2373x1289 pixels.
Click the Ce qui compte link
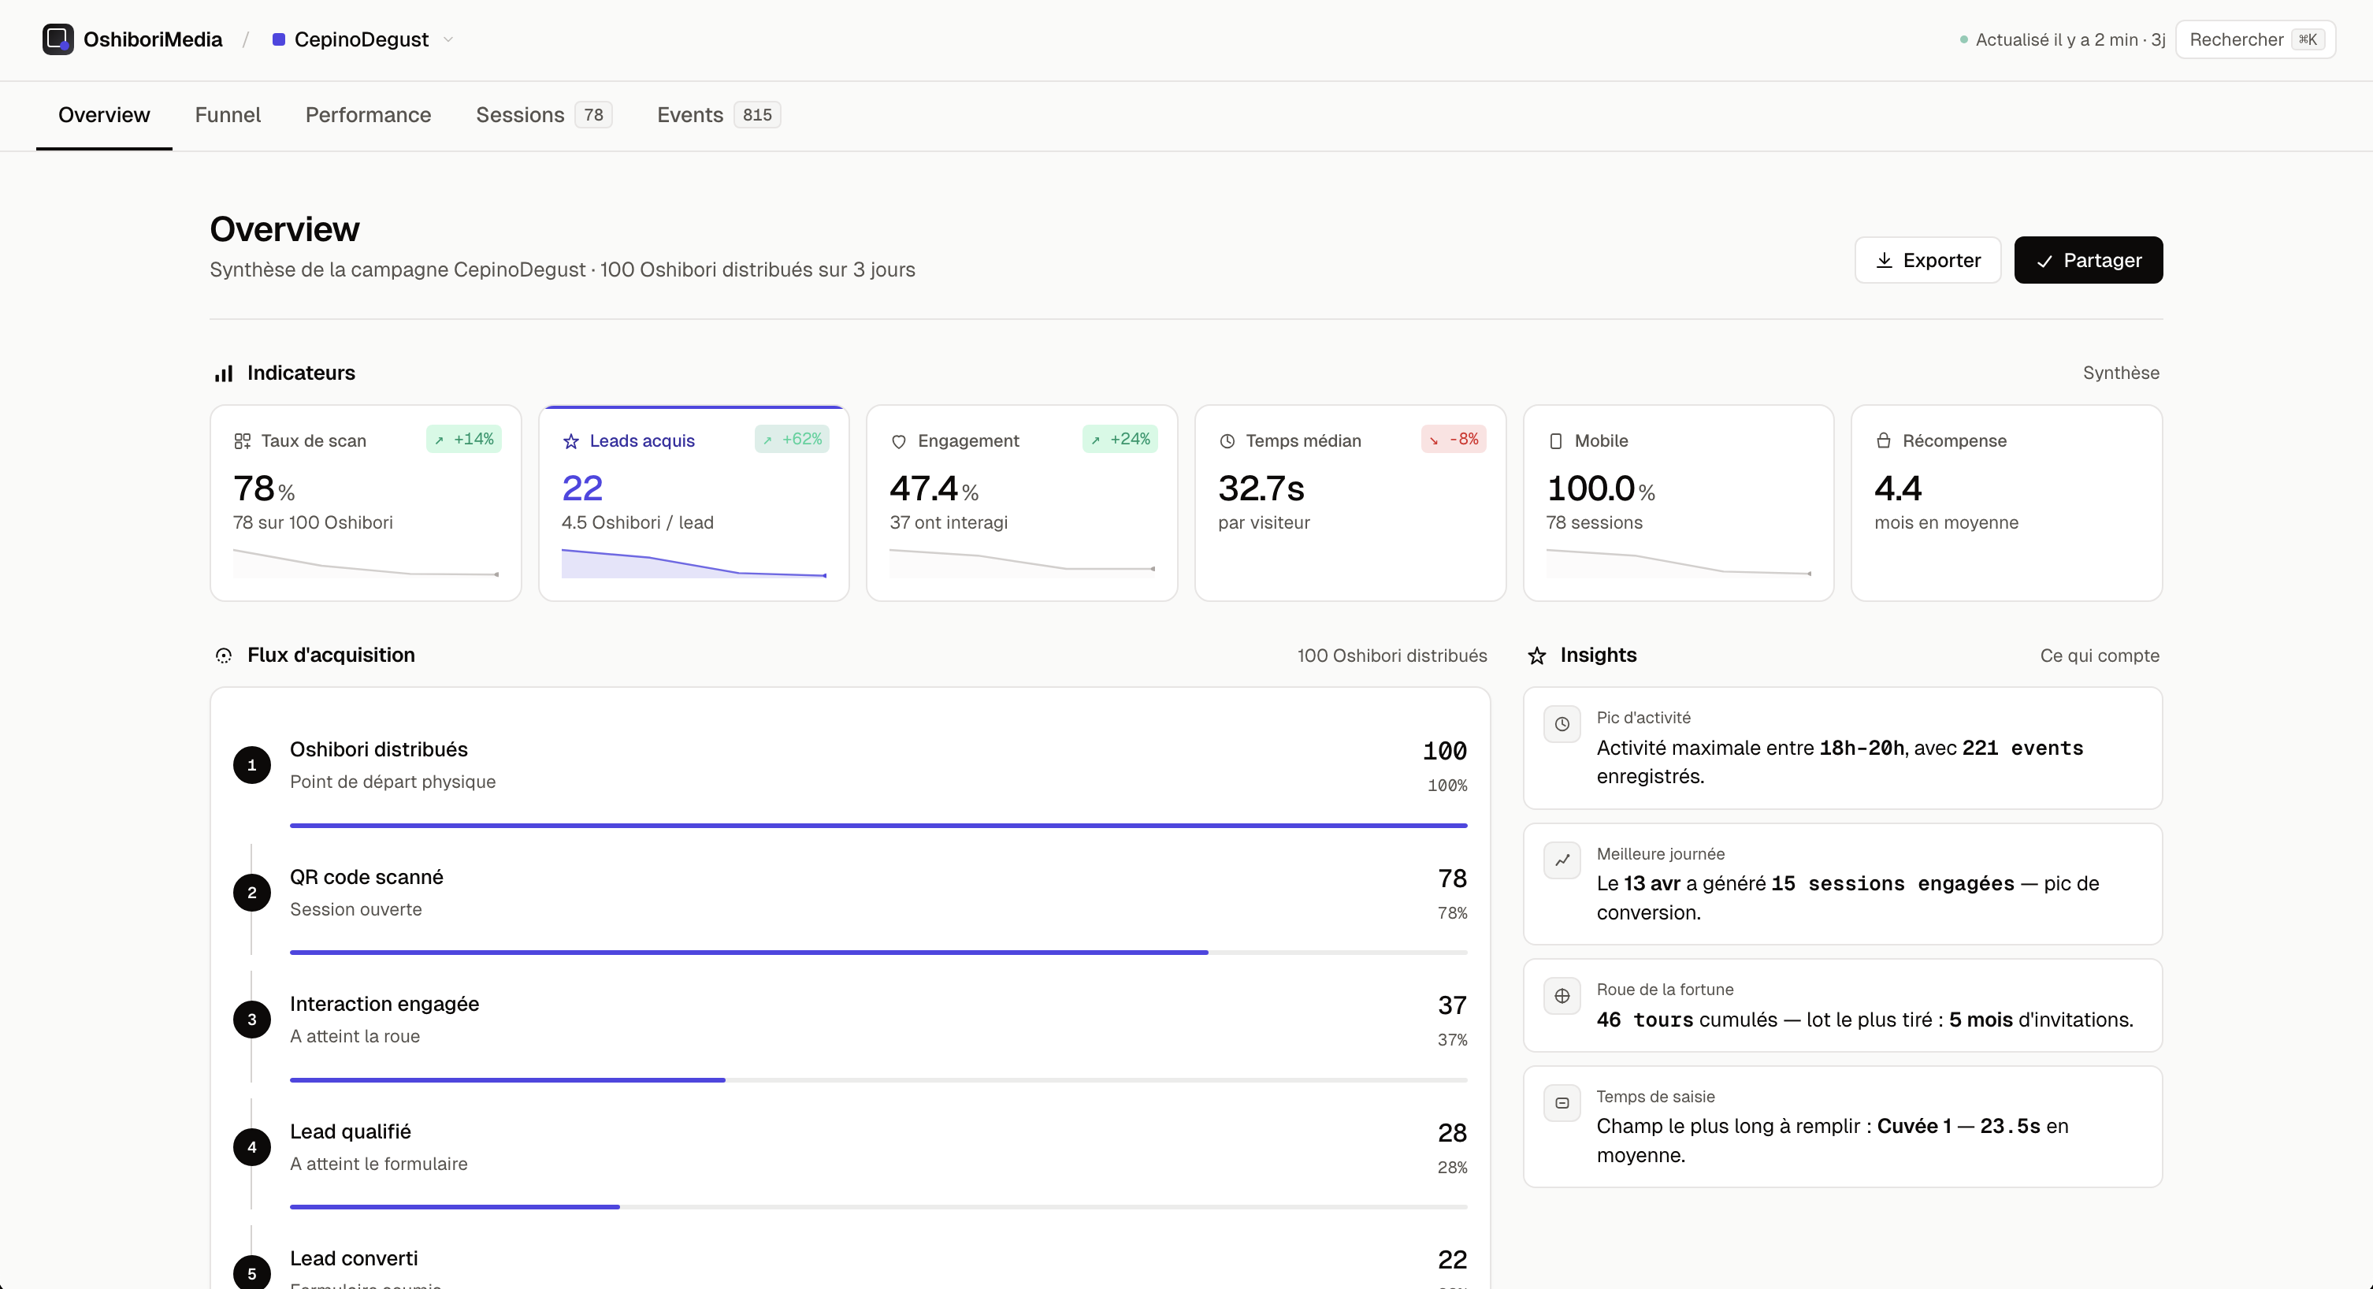tap(2100, 656)
